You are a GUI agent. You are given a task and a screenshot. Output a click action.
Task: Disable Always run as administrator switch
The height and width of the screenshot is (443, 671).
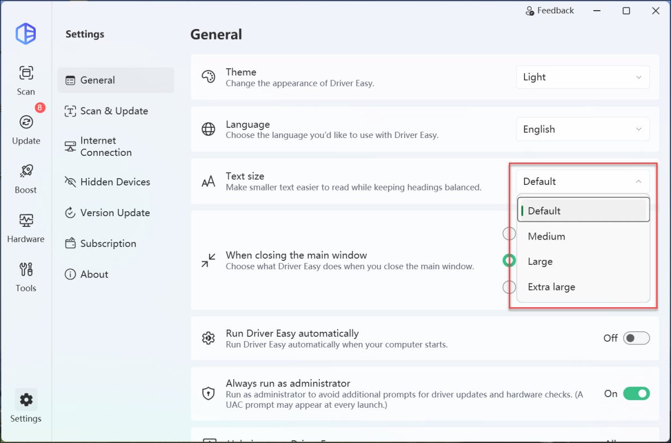[636, 394]
